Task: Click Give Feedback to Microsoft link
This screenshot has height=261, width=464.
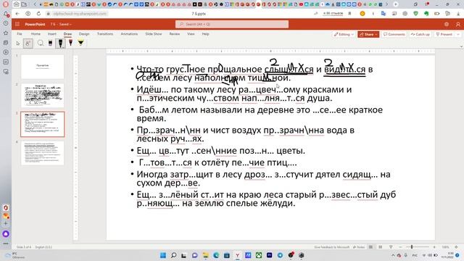Action: pos(332,246)
